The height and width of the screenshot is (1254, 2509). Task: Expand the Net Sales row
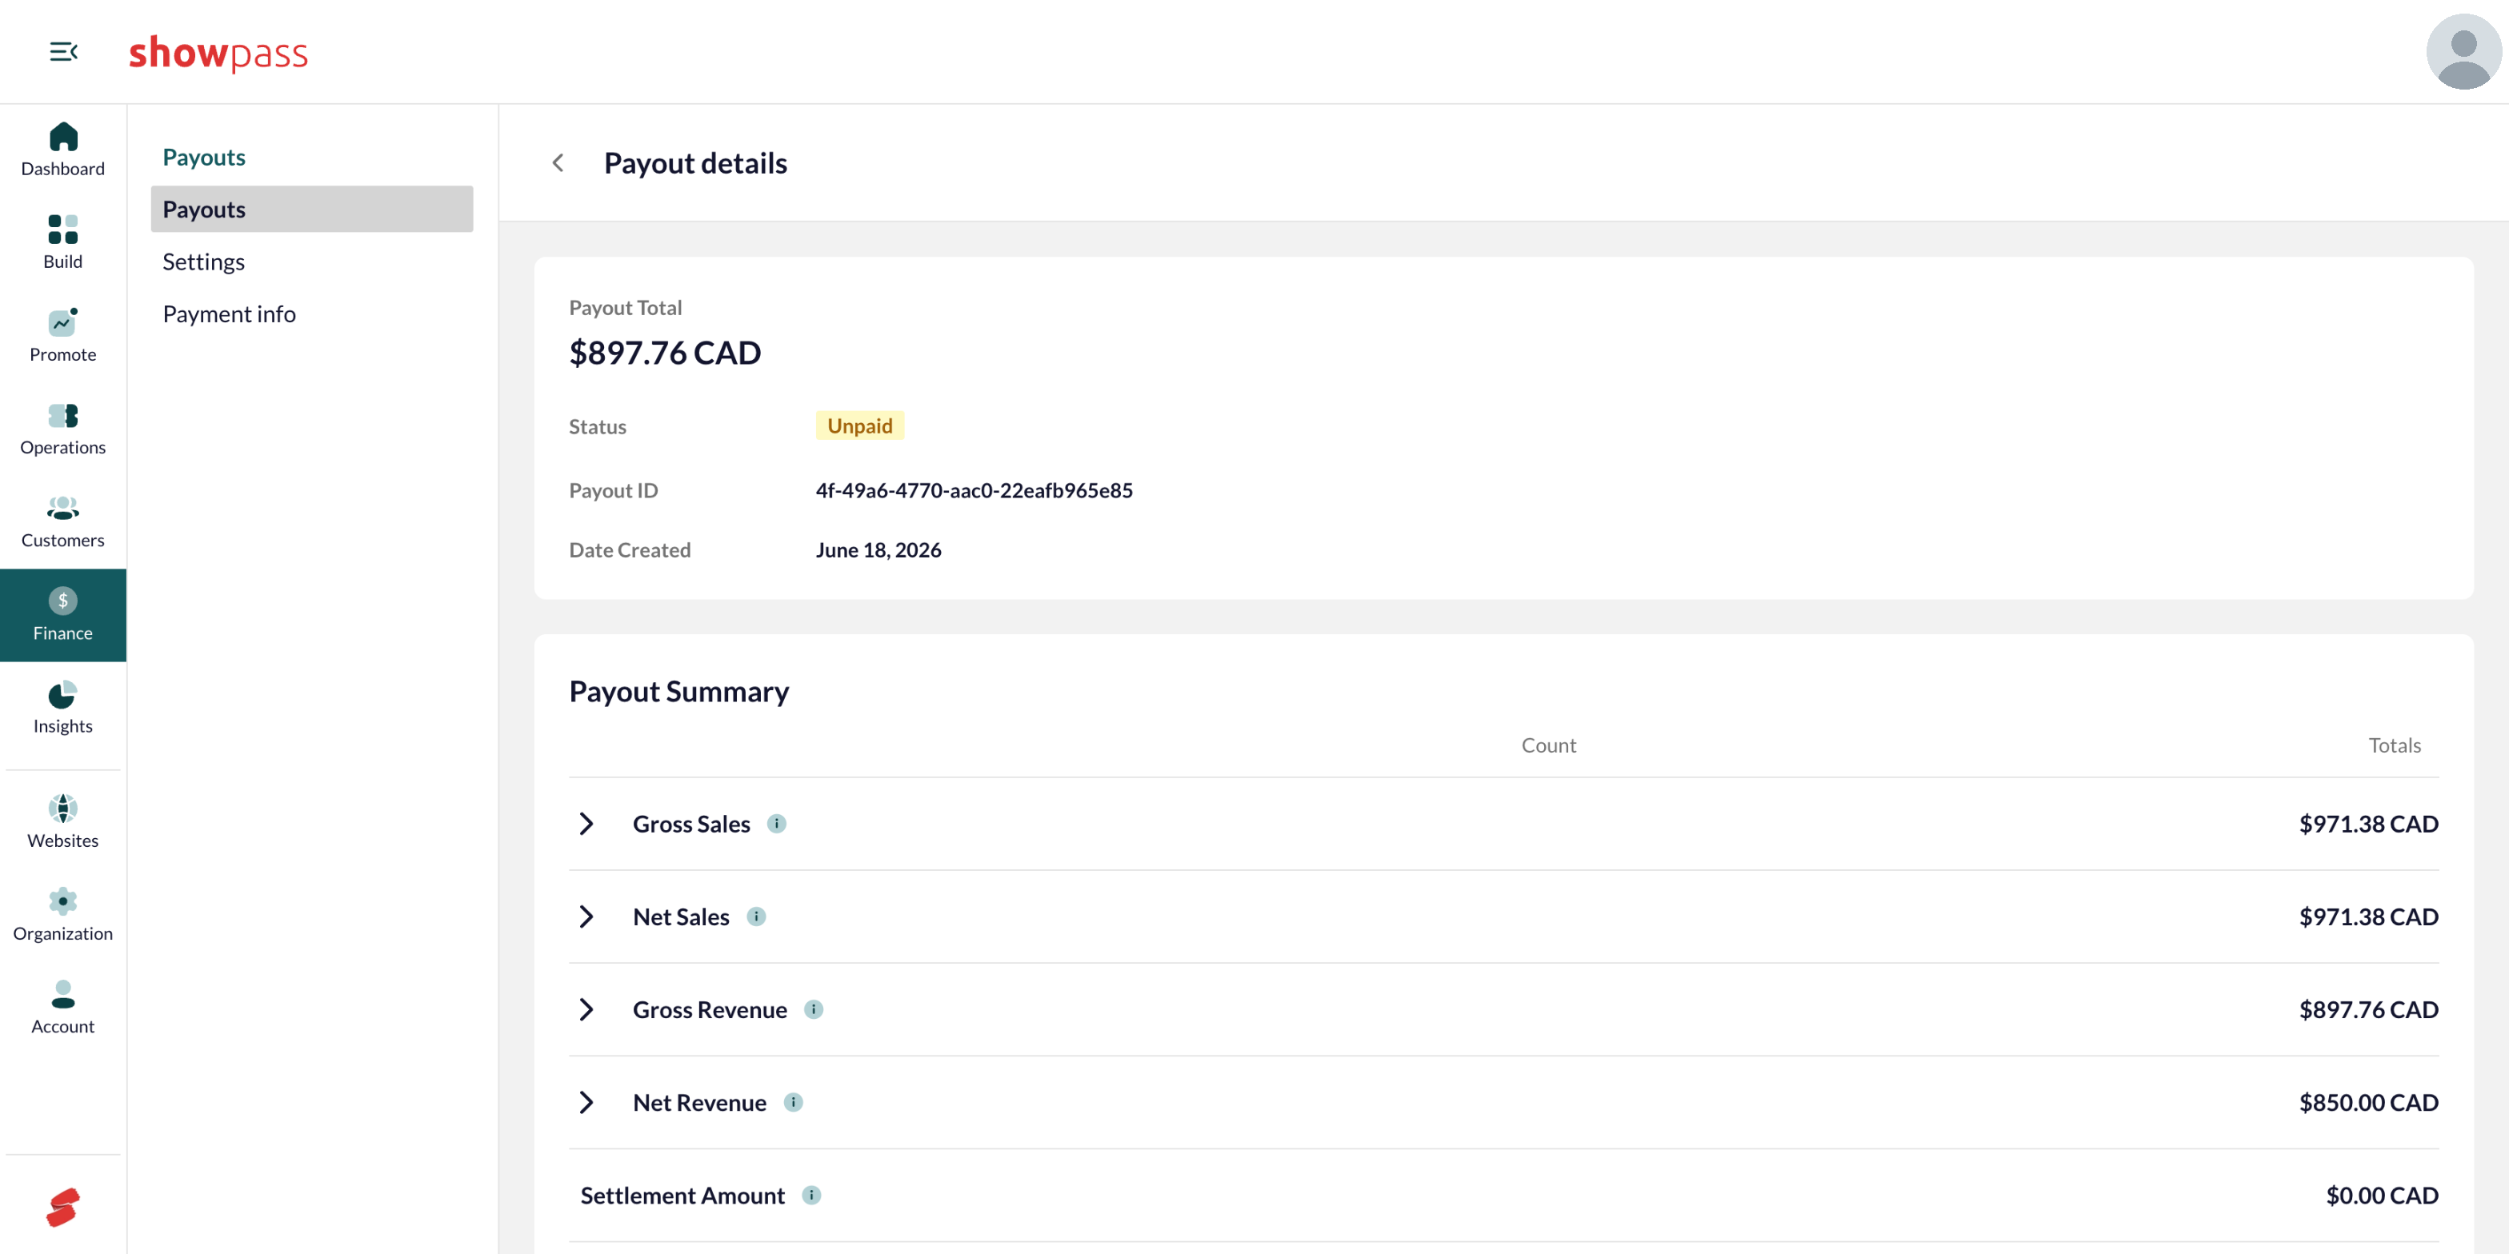point(586,917)
